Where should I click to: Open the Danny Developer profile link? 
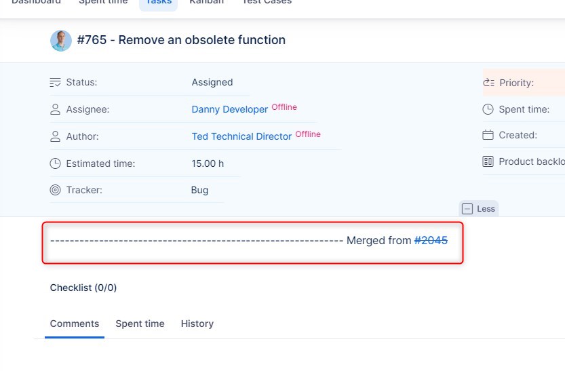229,109
